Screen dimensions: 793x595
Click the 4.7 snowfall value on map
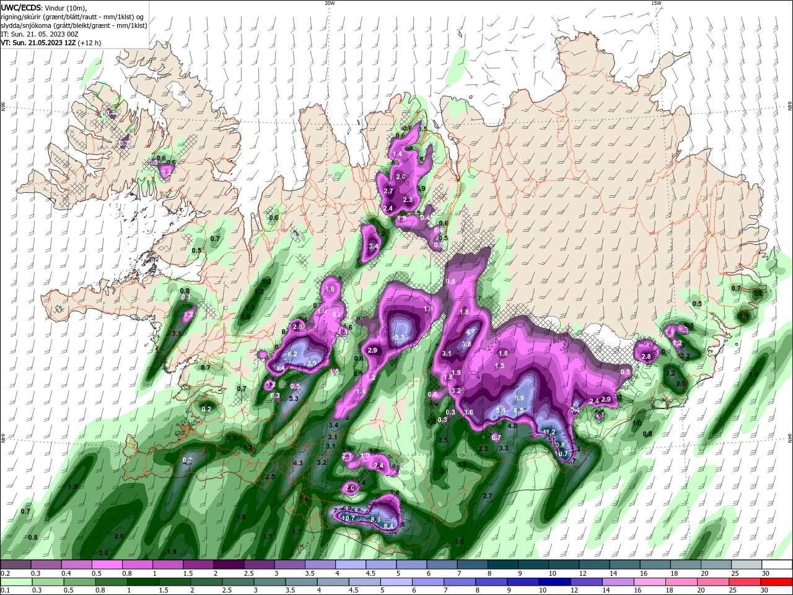(x=470, y=332)
